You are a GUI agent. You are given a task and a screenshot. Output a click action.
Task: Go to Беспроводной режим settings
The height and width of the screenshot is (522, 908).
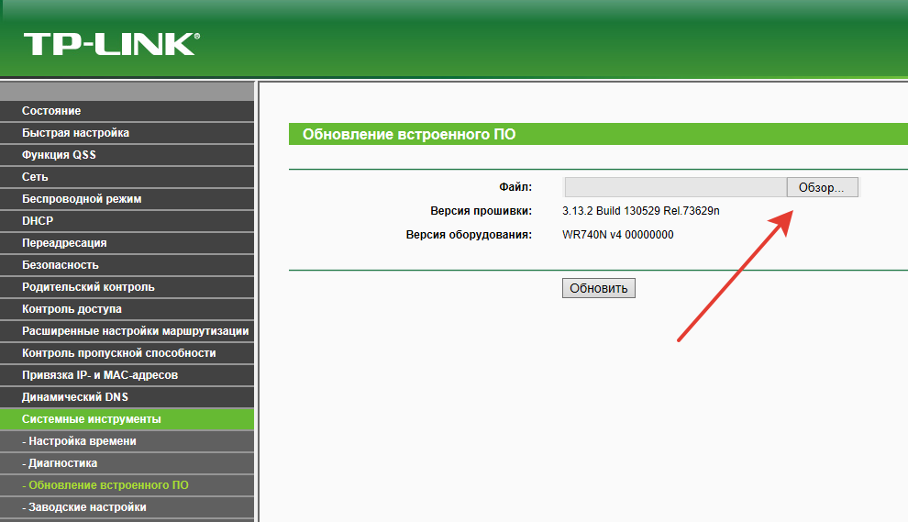(x=127, y=199)
